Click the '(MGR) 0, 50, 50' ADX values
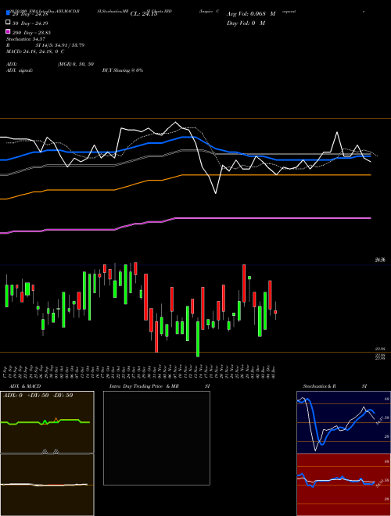 click(76, 64)
